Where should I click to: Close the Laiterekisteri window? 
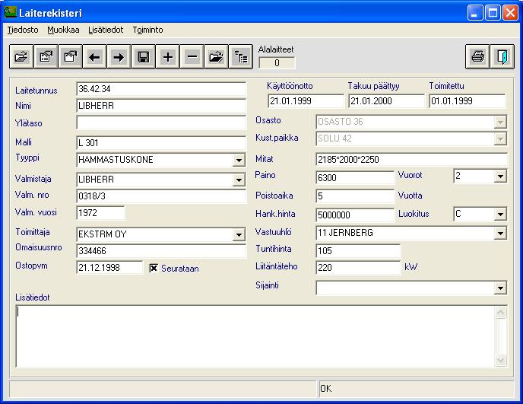tap(510, 14)
